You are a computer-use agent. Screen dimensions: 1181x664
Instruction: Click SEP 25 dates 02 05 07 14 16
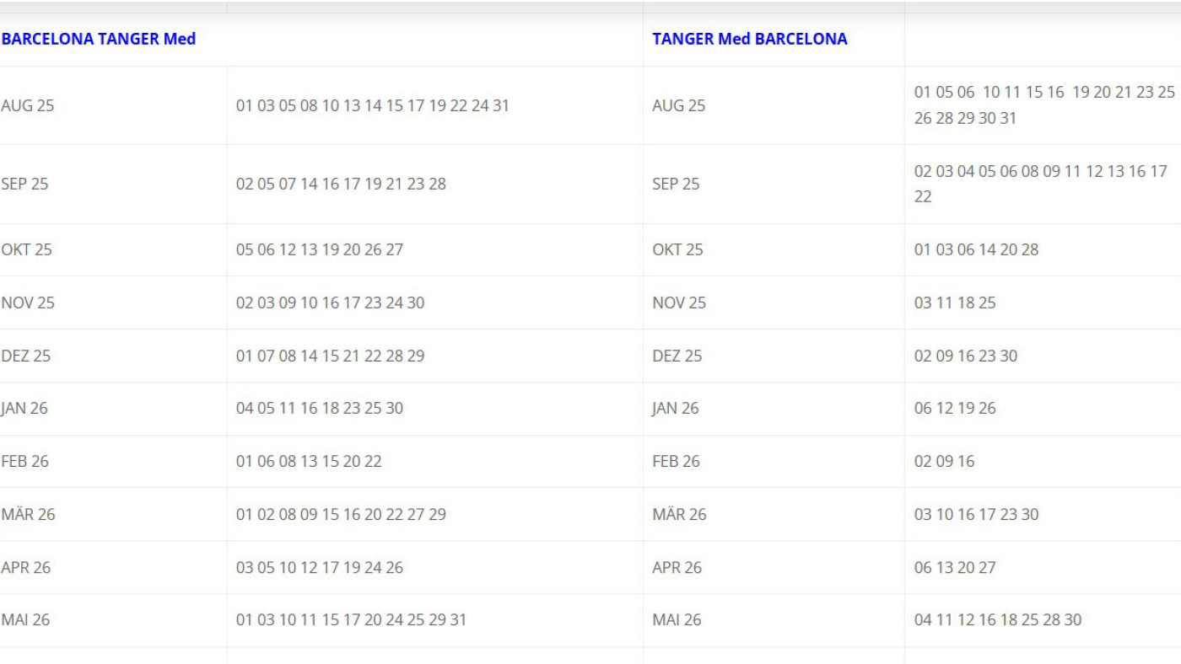point(341,184)
